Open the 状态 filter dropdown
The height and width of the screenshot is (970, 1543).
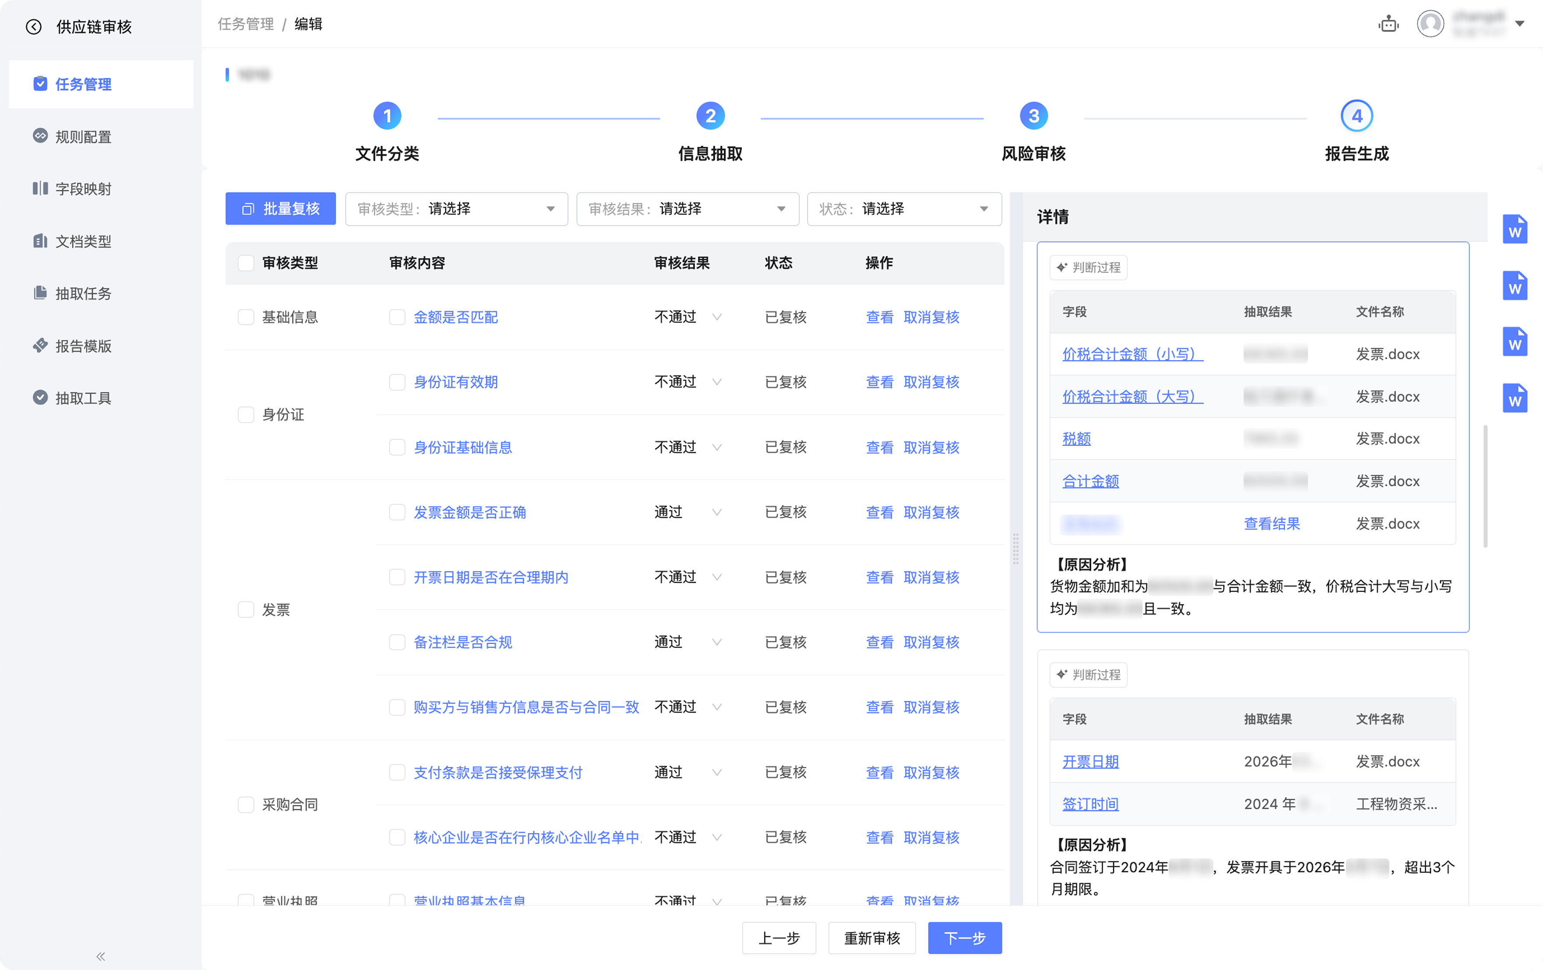pos(904,209)
